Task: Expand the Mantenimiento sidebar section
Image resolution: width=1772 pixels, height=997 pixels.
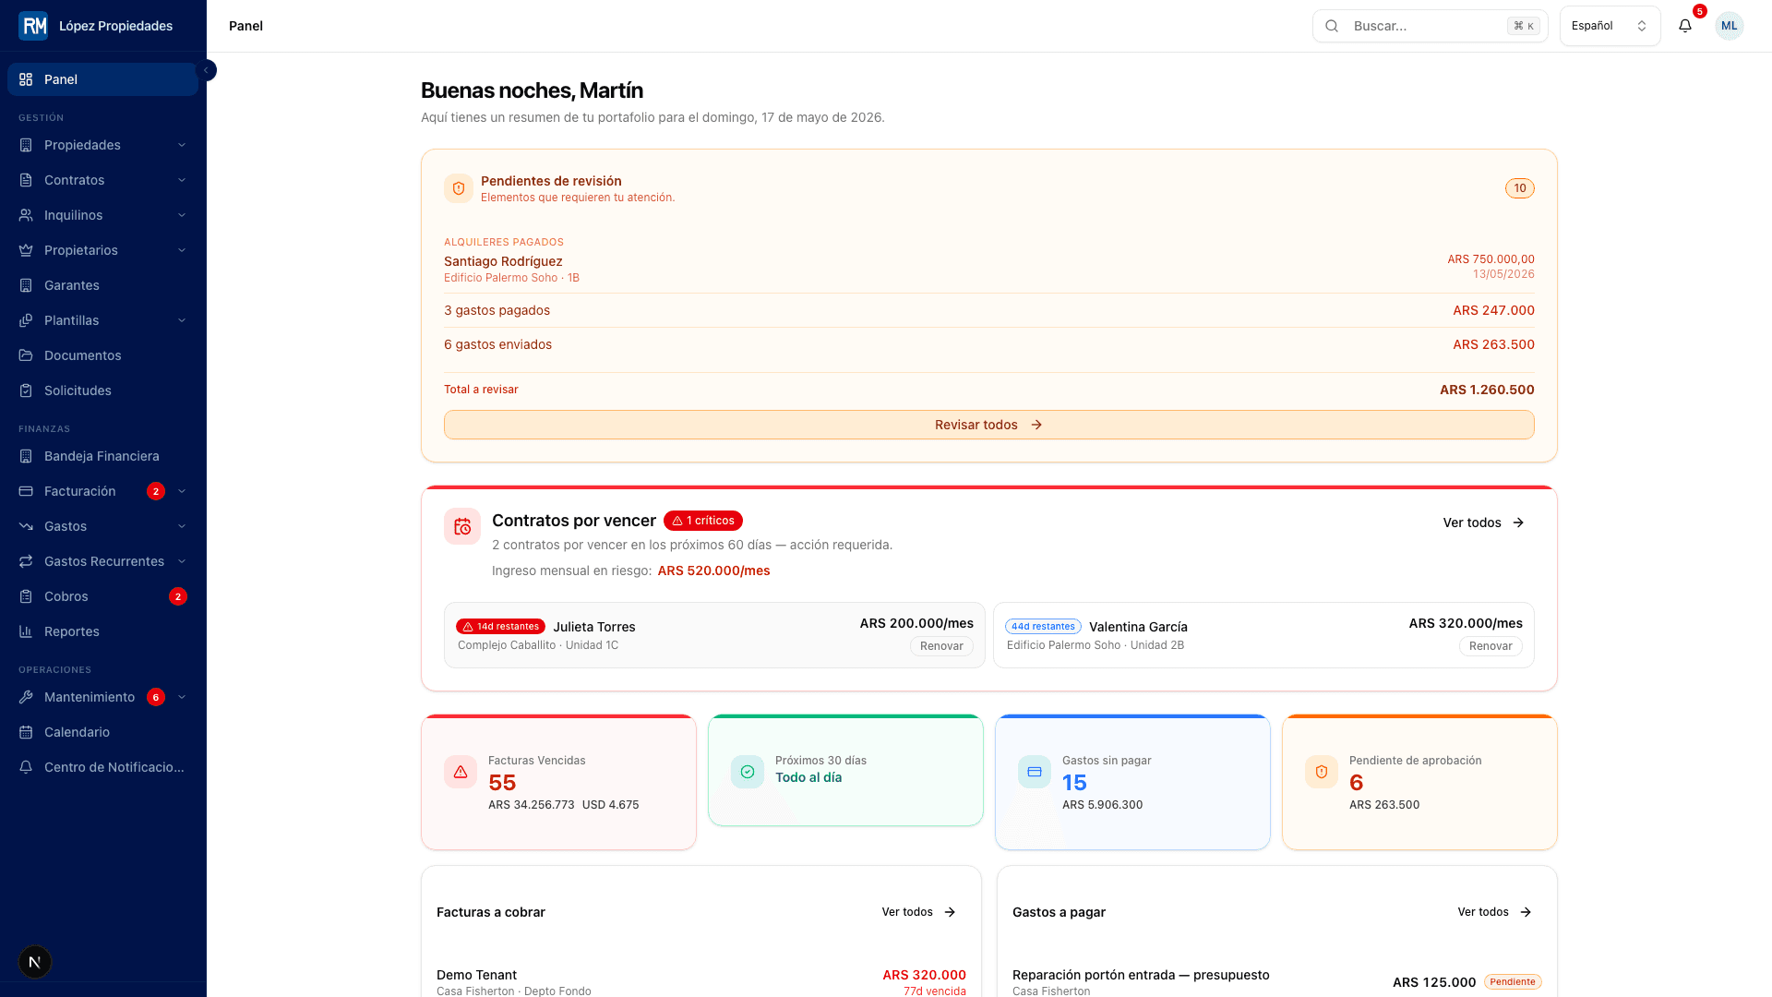Action: (x=182, y=697)
